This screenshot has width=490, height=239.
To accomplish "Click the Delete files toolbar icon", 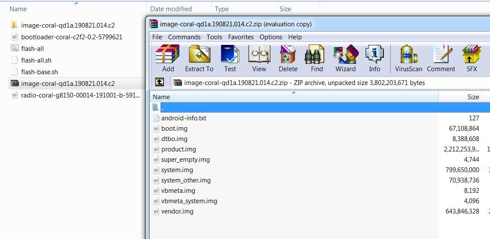I will [288, 58].
